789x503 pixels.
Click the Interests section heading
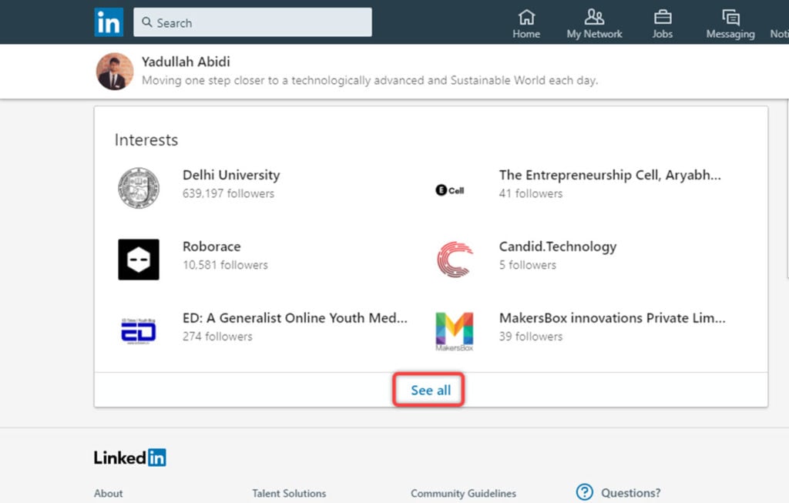point(146,140)
